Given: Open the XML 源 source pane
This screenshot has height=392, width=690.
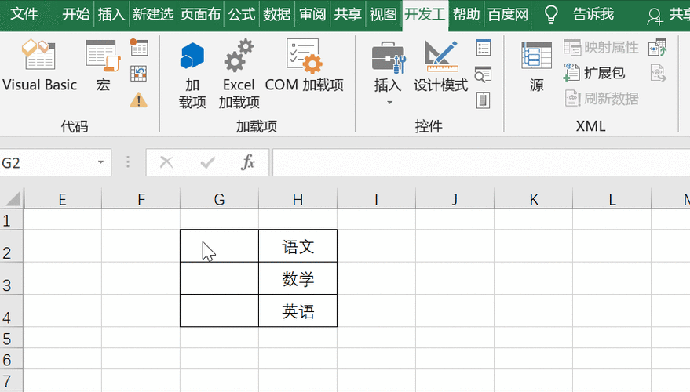Looking at the screenshot, I should pos(536,66).
